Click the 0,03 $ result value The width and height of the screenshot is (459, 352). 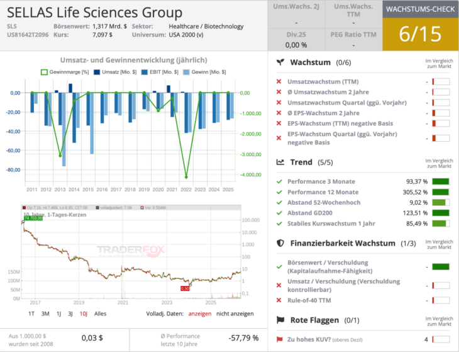tap(92, 338)
